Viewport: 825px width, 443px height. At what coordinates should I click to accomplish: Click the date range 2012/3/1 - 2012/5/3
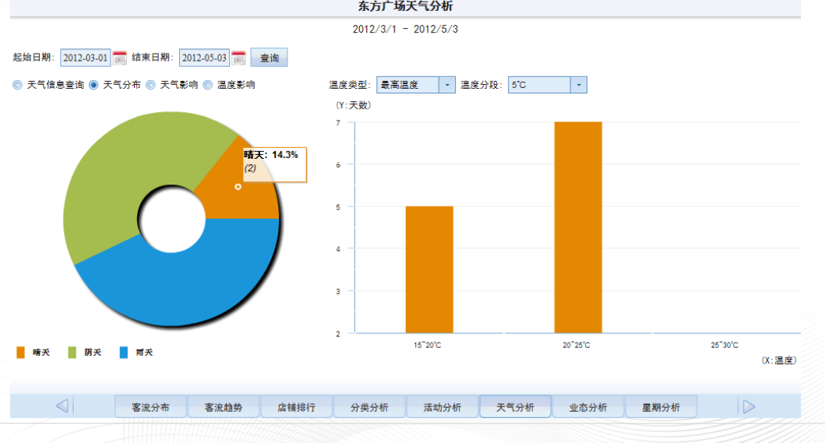[405, 29]
